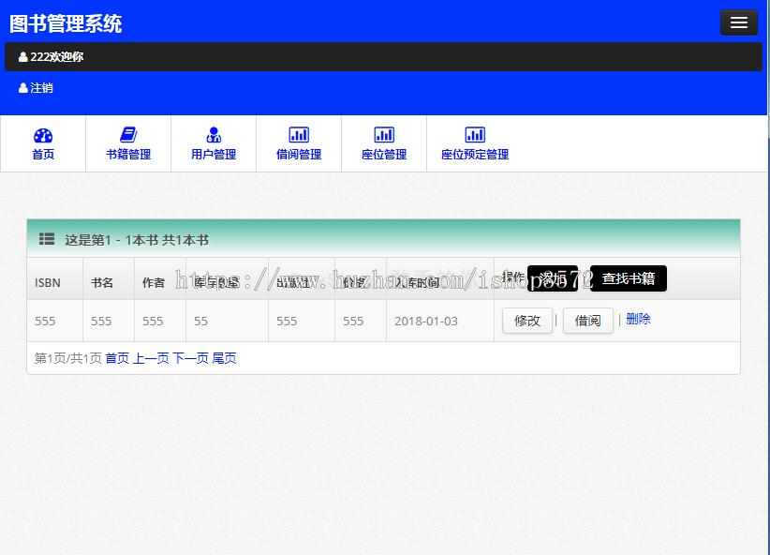Delete book 555 via 删除 link
The width and height of the screenshot is (770, 555).
pyautogui.click(x=639, y=319)
